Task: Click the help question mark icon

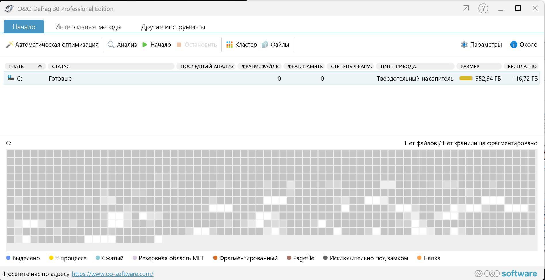Action: 483,8
